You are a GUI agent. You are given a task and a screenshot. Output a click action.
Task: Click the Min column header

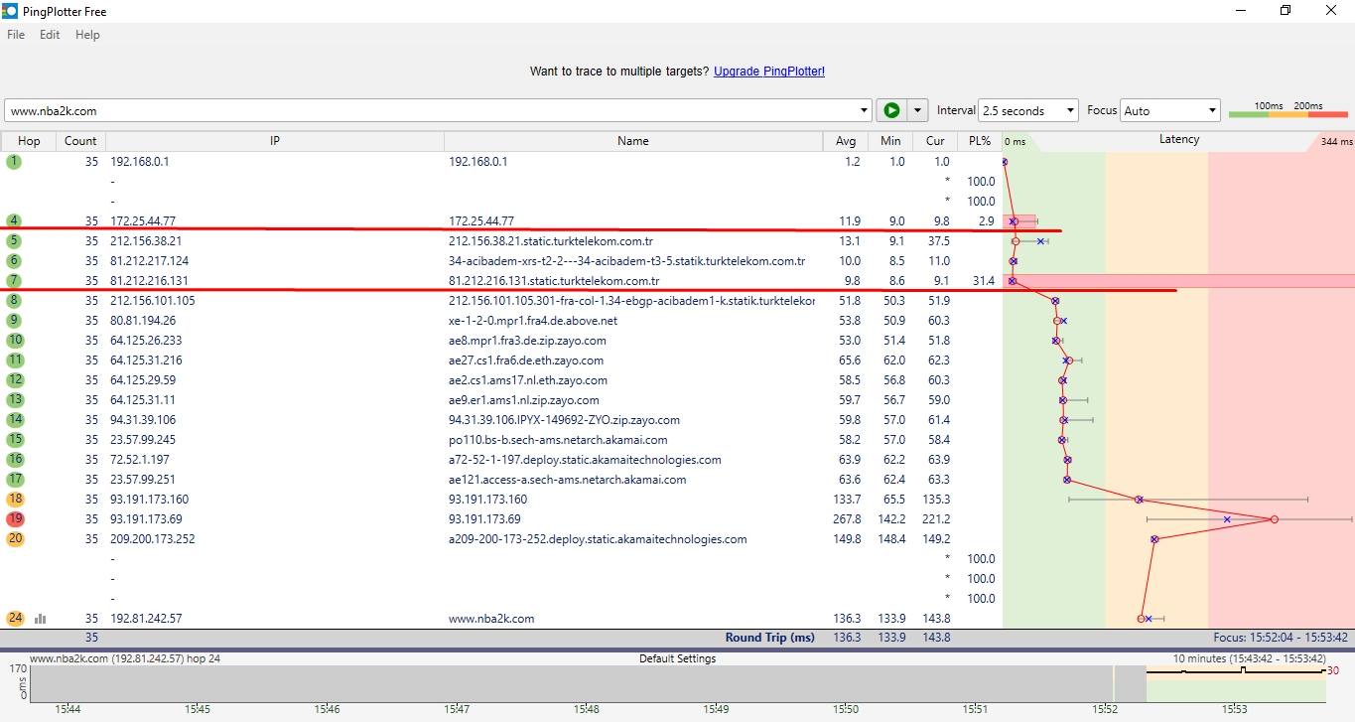tap(890, 141)
